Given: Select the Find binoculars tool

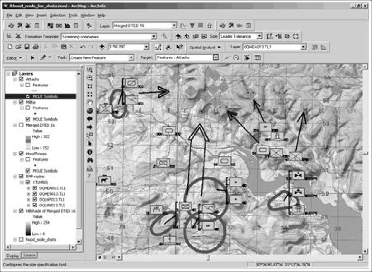Looking at the screenshot, I should [90, 160].
